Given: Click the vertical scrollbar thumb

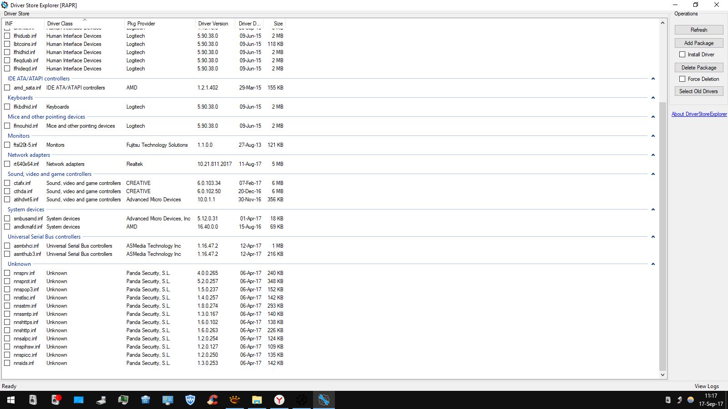Looking at the screenshot, I should 662,236.
